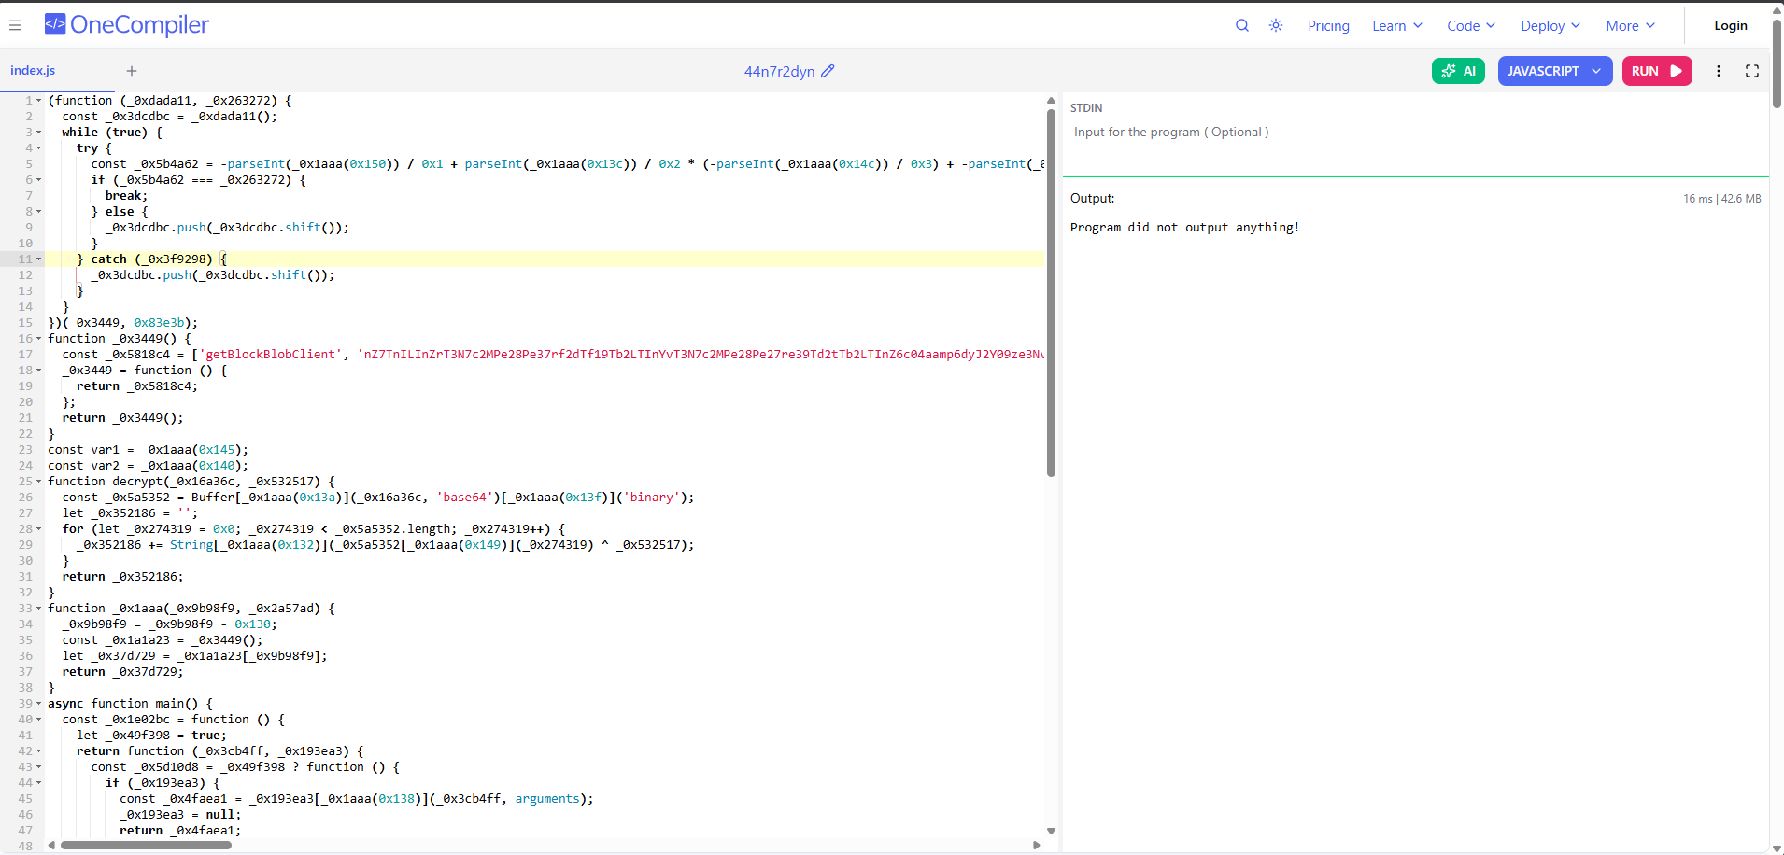Click the 'break;' statement on line 7

coord(126,196)
